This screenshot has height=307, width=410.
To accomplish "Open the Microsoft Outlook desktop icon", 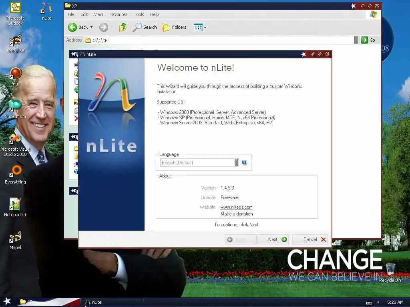I will click(15, 14).
